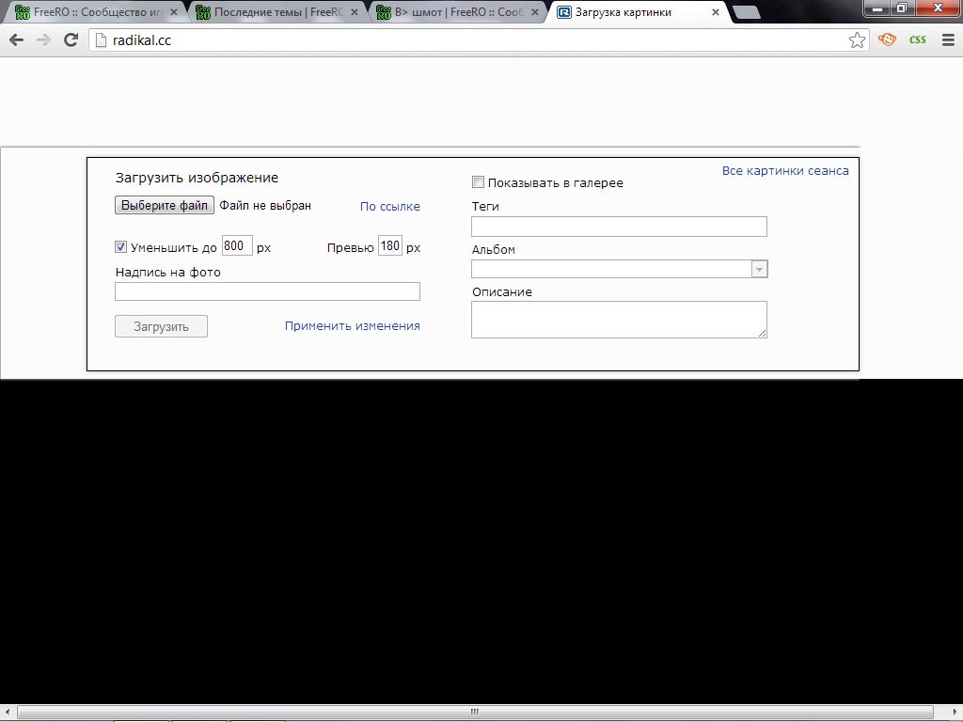Click the 'Описание' text area
Viewport: 963px width, 722px height.
pyautogui.click(x=619, y=320)
